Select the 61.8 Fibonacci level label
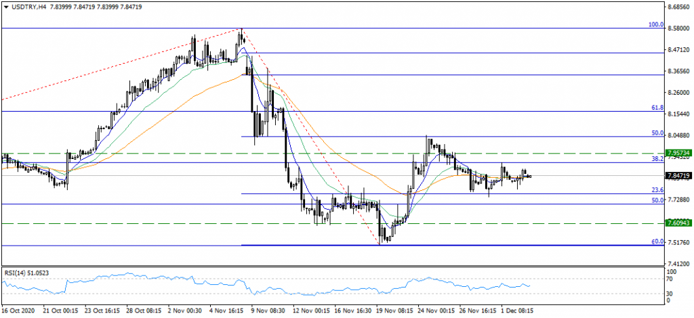 pyautogui.click(x=656, y=108)
